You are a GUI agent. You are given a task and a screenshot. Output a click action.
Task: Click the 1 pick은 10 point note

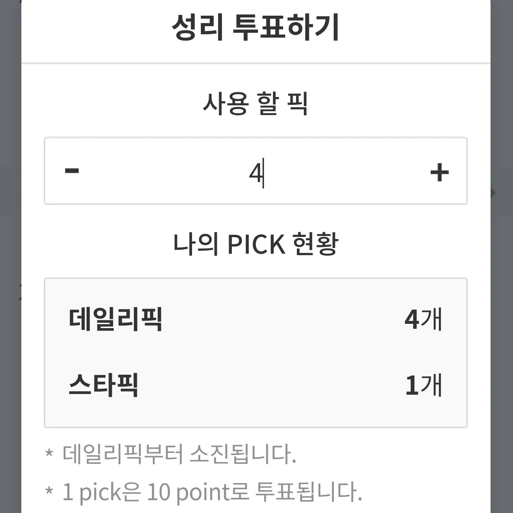tap(212, 492)
